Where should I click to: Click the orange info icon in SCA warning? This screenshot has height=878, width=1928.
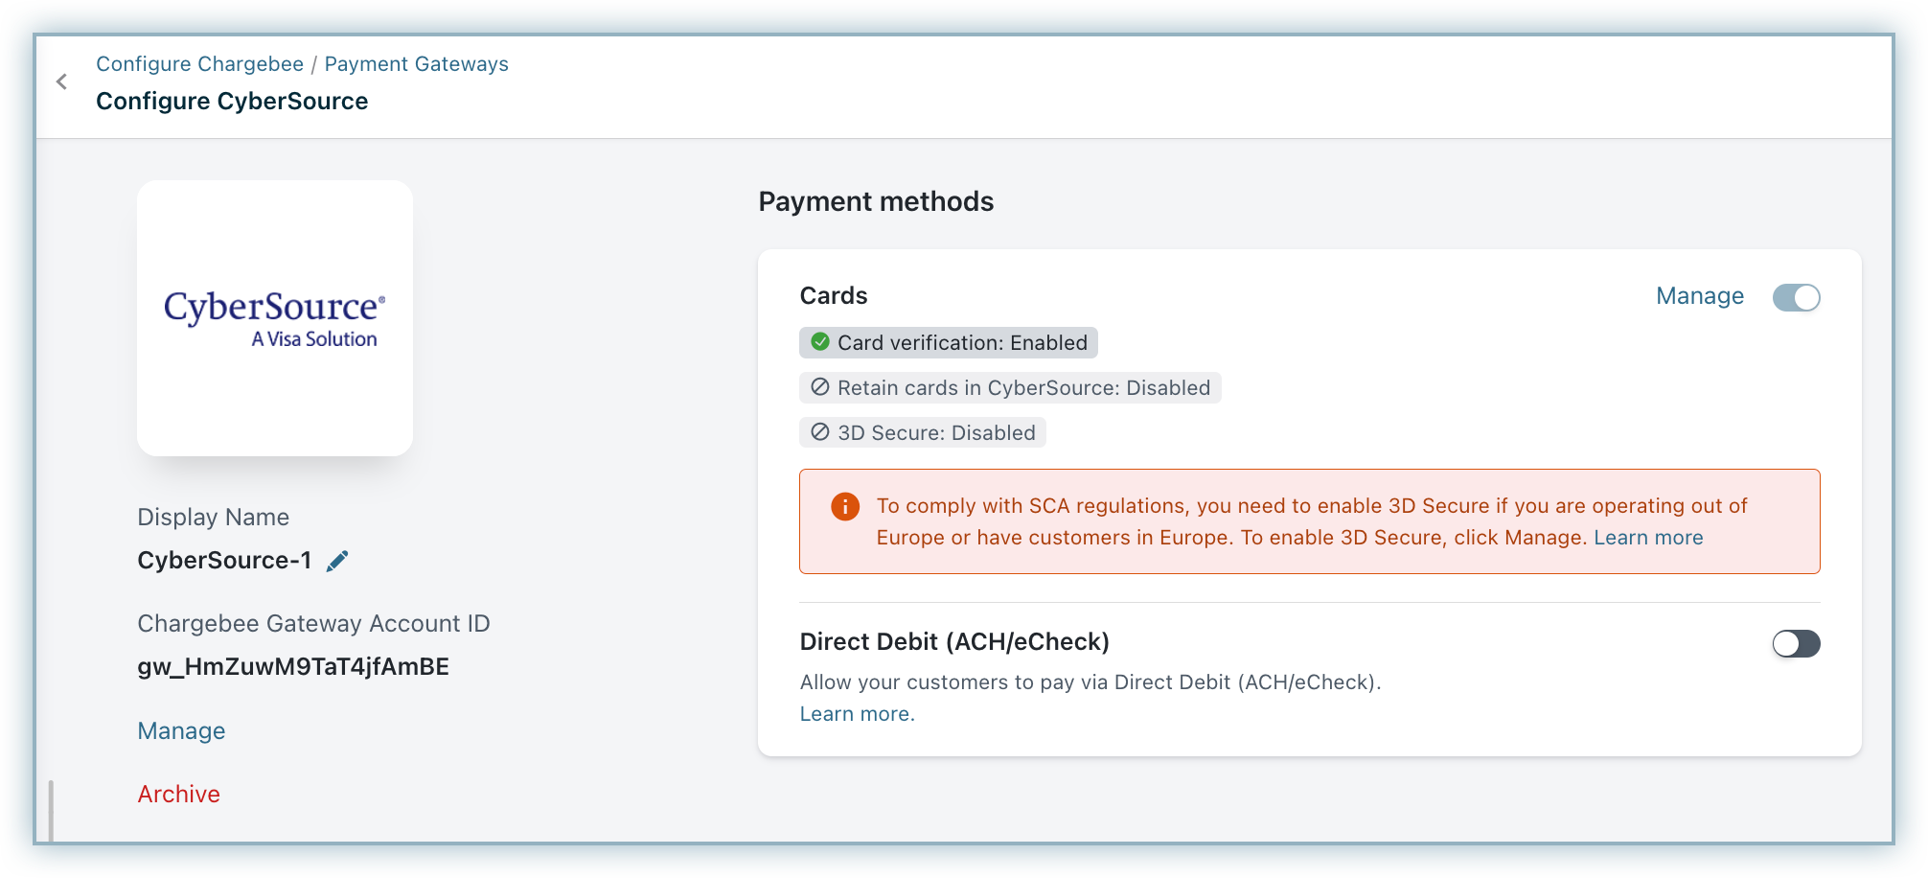coord(844,506)
